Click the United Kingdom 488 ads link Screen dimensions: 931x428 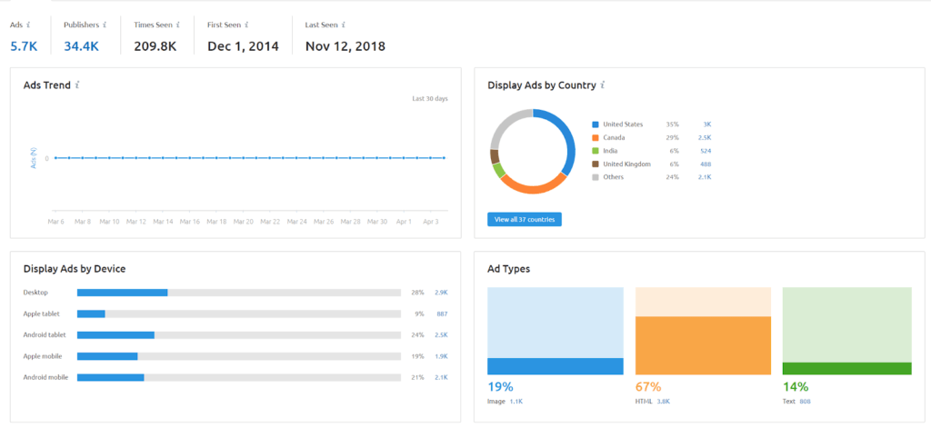pos(706,164)
